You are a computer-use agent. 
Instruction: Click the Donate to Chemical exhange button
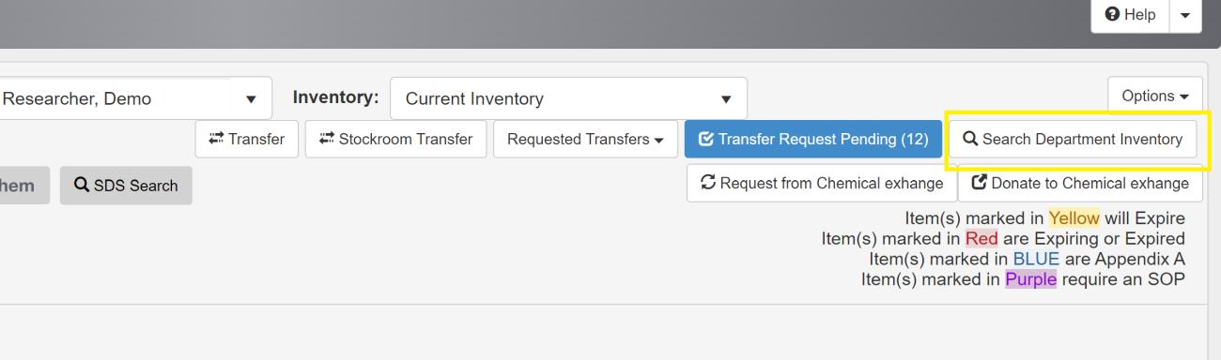coord(1080,183)
